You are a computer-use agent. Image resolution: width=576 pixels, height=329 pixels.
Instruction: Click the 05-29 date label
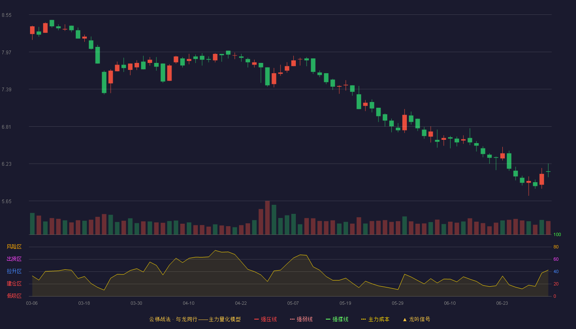click(x=398, y=303)
